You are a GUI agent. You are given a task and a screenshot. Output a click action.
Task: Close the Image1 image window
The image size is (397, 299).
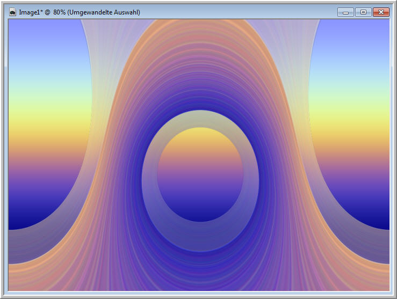(x=381, y=12)
